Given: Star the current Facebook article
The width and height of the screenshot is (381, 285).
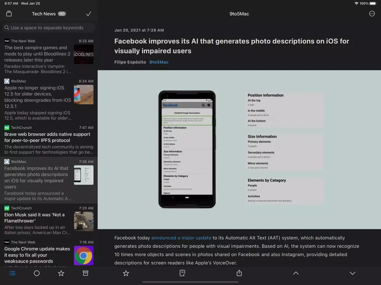Looking at the screenshot, I should (x=126, y=273).
